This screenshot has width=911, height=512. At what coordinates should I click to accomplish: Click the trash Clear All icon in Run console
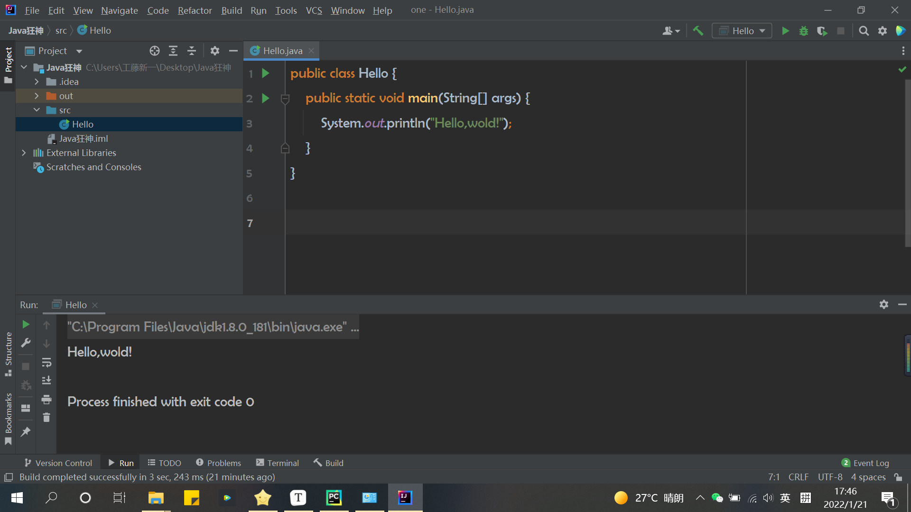coord(46,417)
